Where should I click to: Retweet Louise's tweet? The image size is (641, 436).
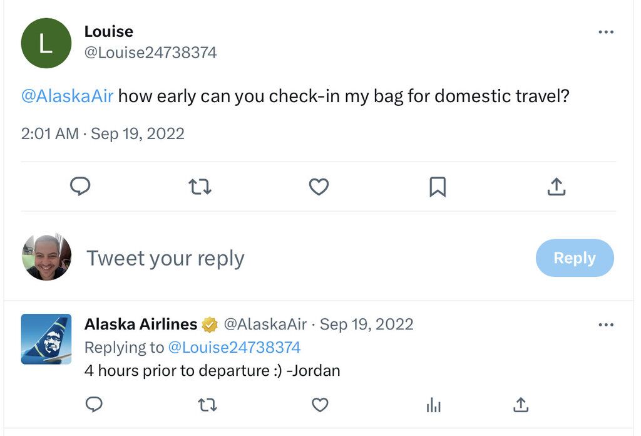pyautogui.click(x=200, y=187)
